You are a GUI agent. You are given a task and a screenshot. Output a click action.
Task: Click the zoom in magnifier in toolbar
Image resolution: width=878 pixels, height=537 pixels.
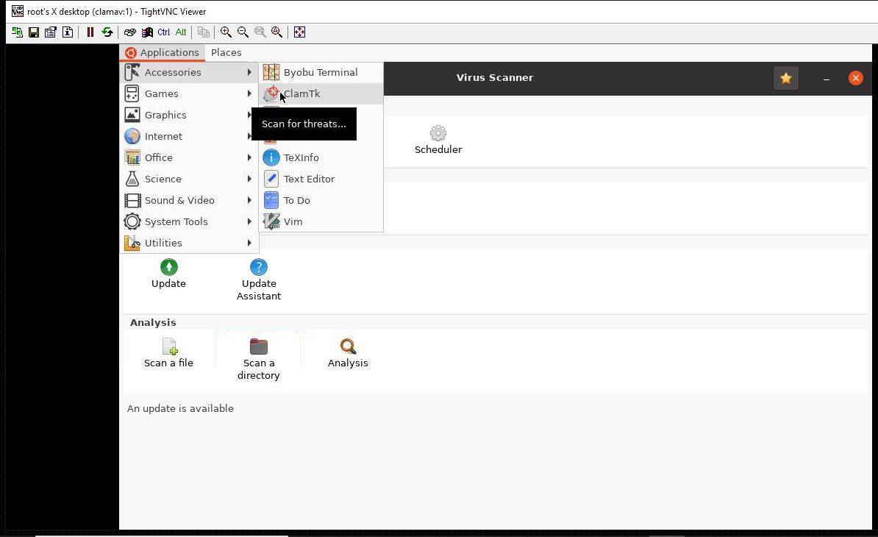(x=226, y=32)
